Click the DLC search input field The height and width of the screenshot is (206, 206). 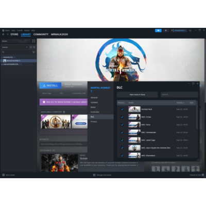pos(179,95)
